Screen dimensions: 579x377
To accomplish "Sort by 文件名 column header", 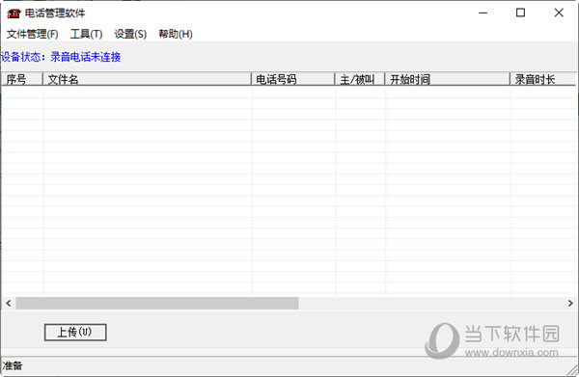I will 147,79.
